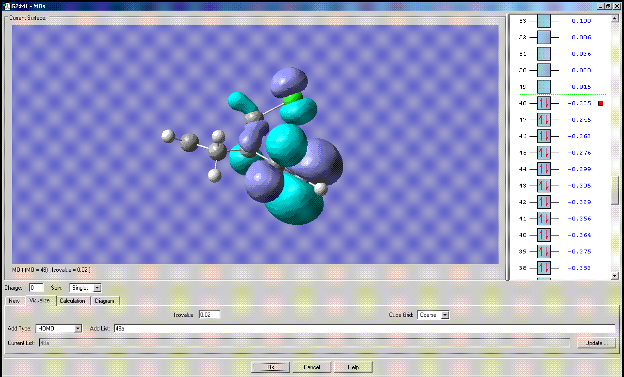Click the GaussView icon in the title bar

coord(7,6)
